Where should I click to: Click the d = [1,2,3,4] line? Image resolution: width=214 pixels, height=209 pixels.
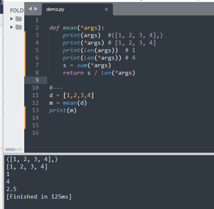pyautogui.click(x=71, y=96)
